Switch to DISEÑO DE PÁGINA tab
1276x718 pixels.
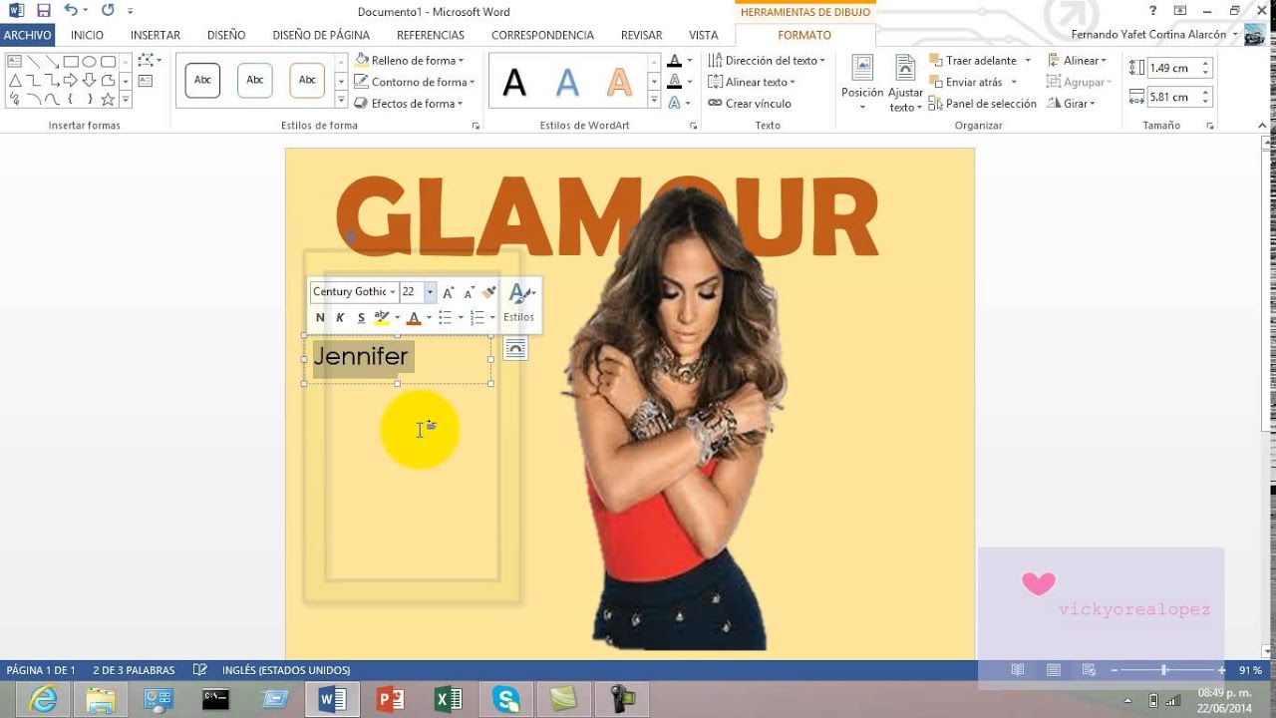pyautogui.click(x=321, y=35)
